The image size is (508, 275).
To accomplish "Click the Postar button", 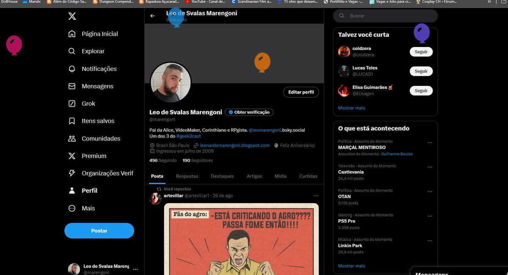I will pos(99,231).
